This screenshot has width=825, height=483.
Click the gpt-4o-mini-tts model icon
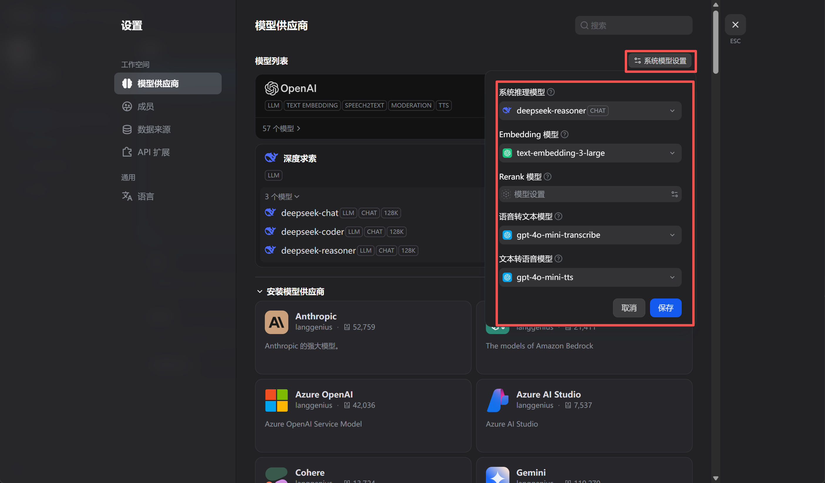coord(507,277)
